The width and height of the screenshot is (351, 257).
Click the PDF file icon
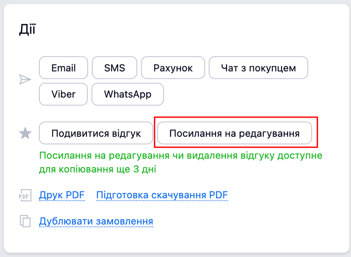25,196
